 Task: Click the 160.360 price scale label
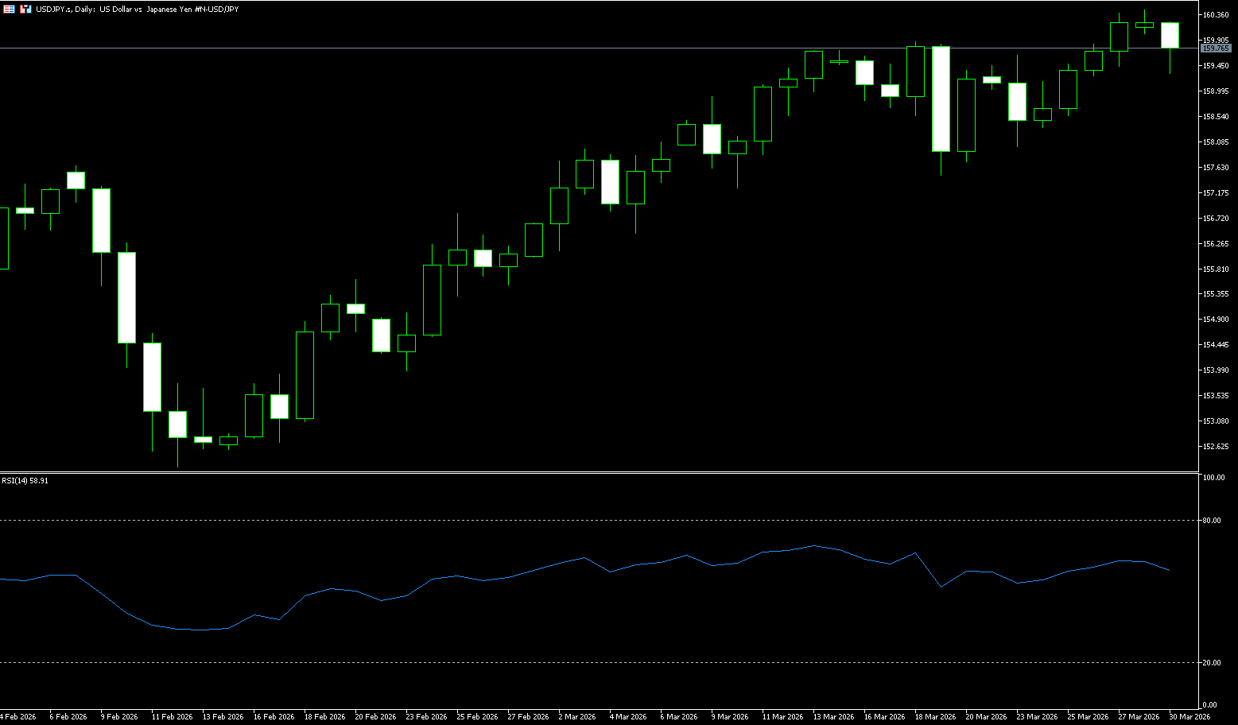tap(1217, 15)
